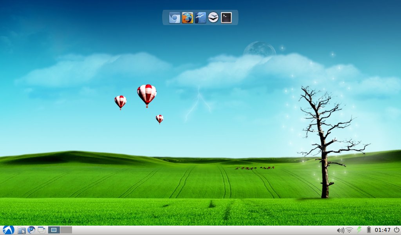
Task: Switch to the second workspace
Action: pyautogui.click(x=66, y=230)
